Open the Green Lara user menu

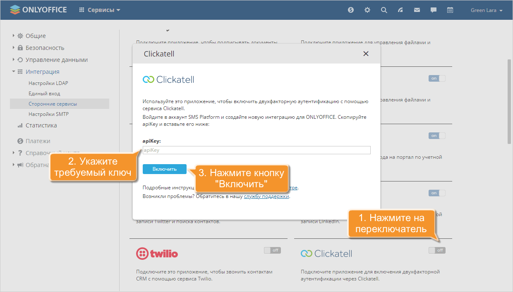tap(487, 10)
